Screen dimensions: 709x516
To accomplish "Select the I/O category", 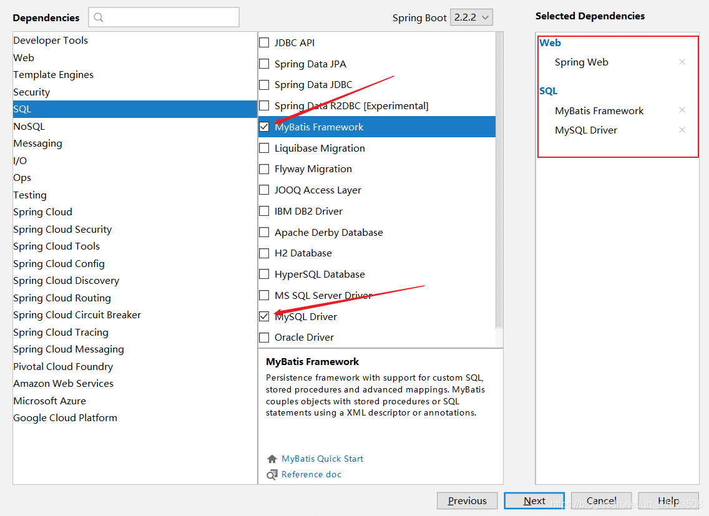I will pyautogui.click(x=135, y=160).
